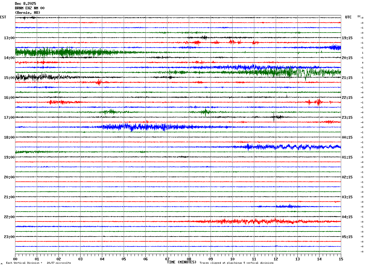Click the 16:00 CST time label
Viewport: 365px width, 267px height.
[9, 98]
